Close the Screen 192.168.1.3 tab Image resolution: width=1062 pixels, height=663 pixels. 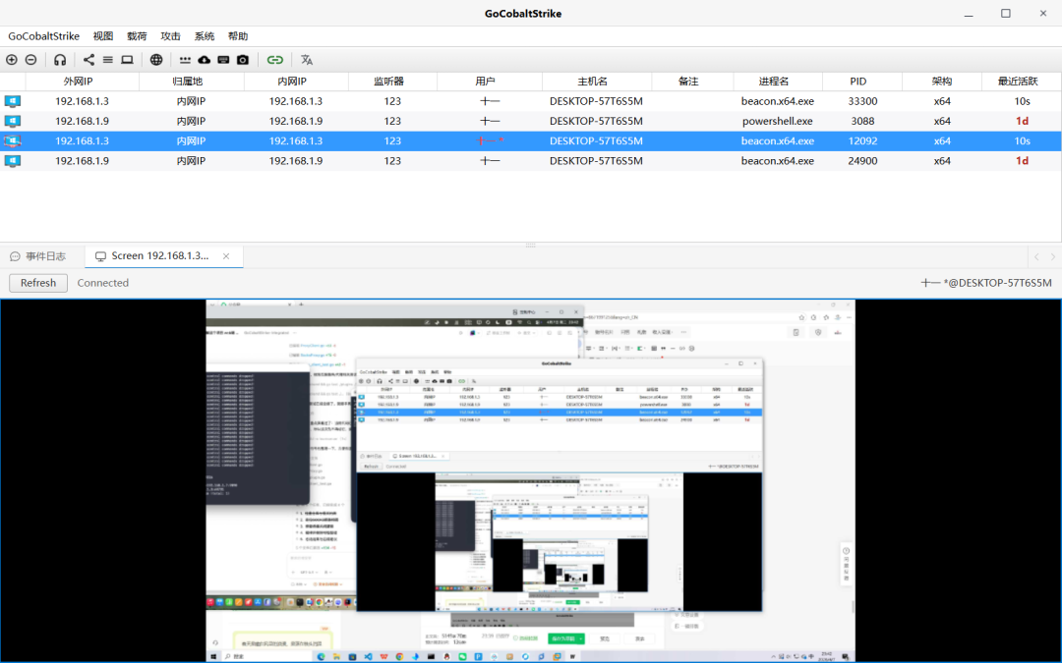pyautogui.click(x=226, y=256)
